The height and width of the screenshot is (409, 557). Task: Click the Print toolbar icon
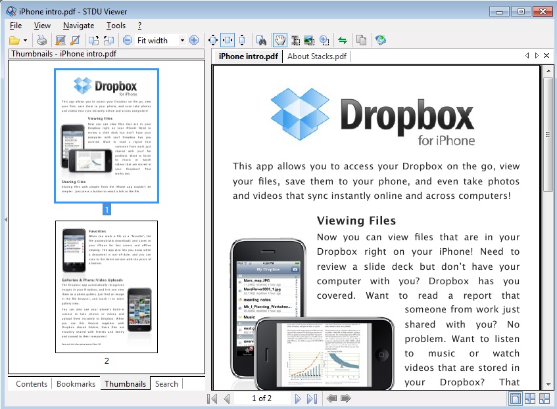(42, 40)
